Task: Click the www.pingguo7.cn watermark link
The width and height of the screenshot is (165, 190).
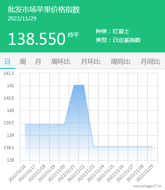Action: tap(147, 186)
